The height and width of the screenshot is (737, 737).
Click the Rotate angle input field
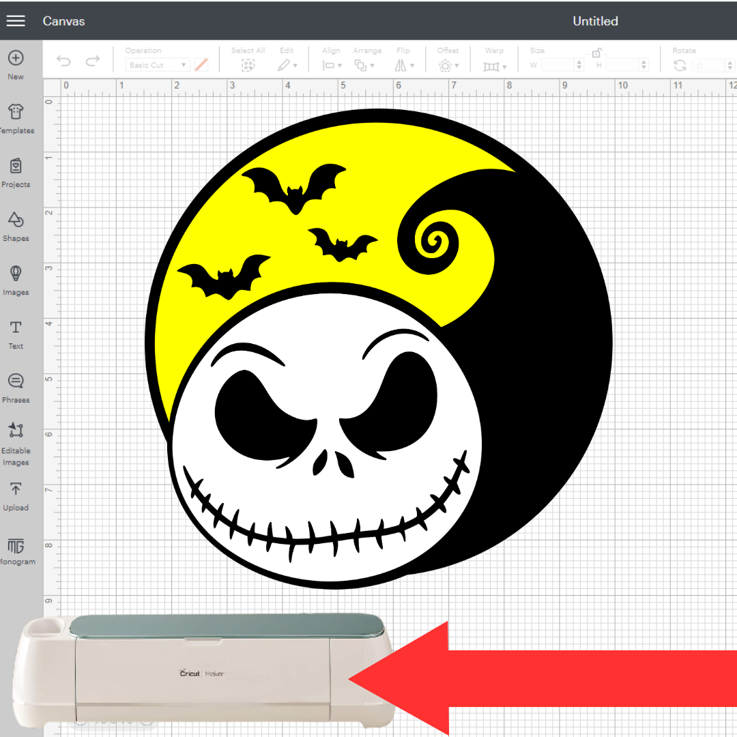pos(708,66)
